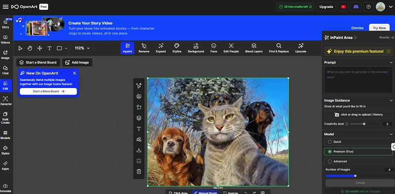Image resolution: width=395 pixels, height=194 pixels.
Task: Collapse the Prompt section
Action: (x=391, y=63)
